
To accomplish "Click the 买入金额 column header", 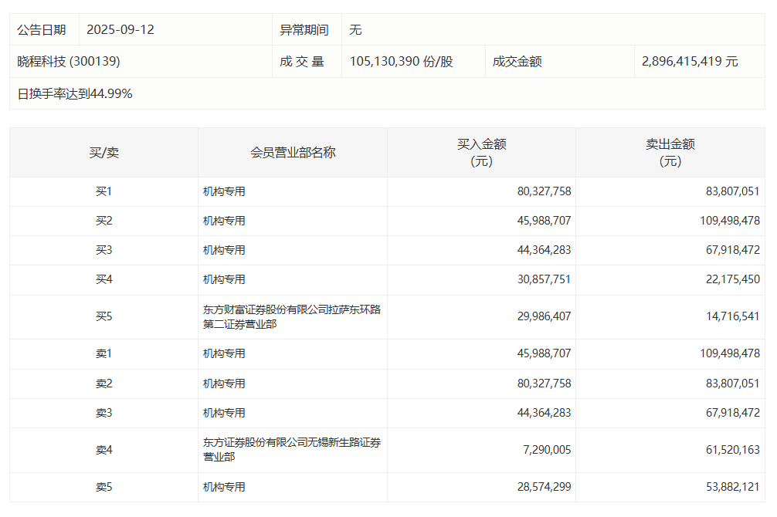I will (x=481, y=151).
